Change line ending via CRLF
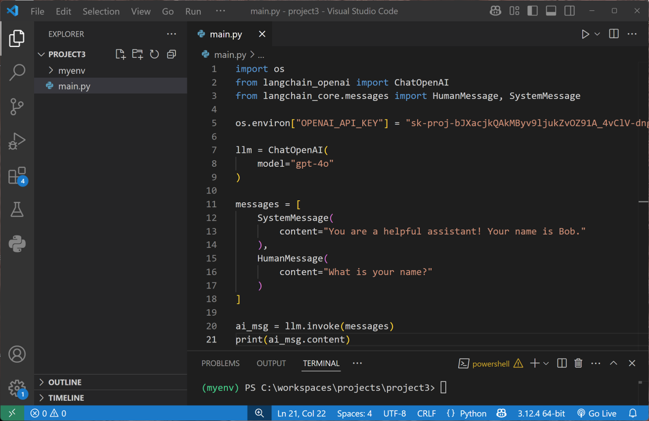Viewport: 649px width, 421px height. click(x=426, y=413)
